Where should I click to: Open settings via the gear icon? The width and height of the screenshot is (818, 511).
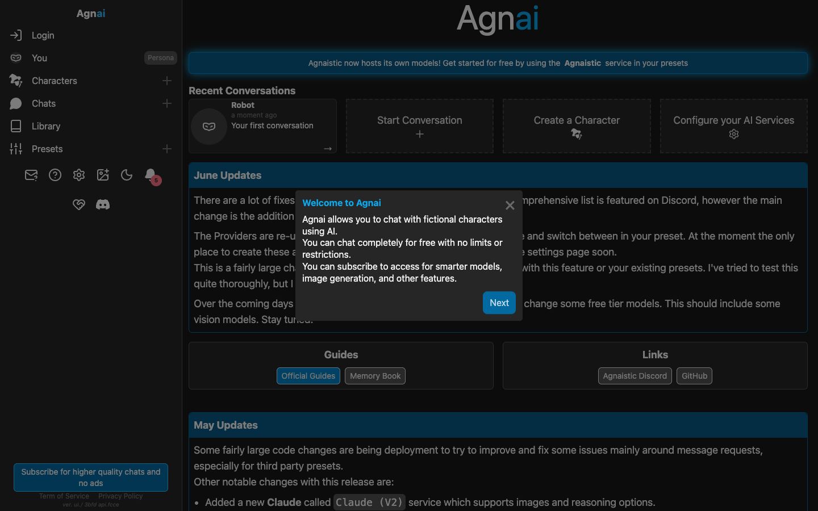tap(79, 175)
